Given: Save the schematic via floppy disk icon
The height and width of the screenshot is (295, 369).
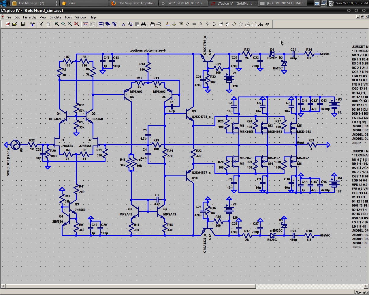Looking at the screenshot, I should point(23,24).
